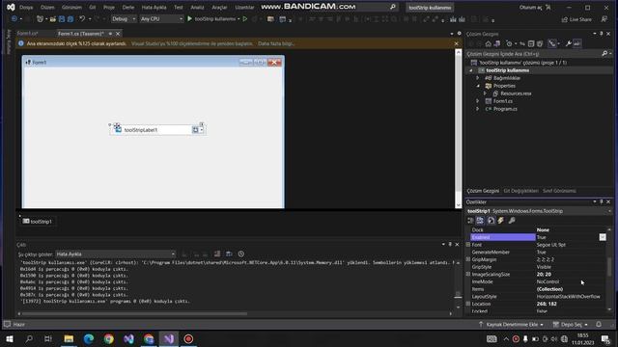The image size is (618, 347).
Task: Collapse the toolStrip kullanımı project node
Action: click(x=470, y=70)
